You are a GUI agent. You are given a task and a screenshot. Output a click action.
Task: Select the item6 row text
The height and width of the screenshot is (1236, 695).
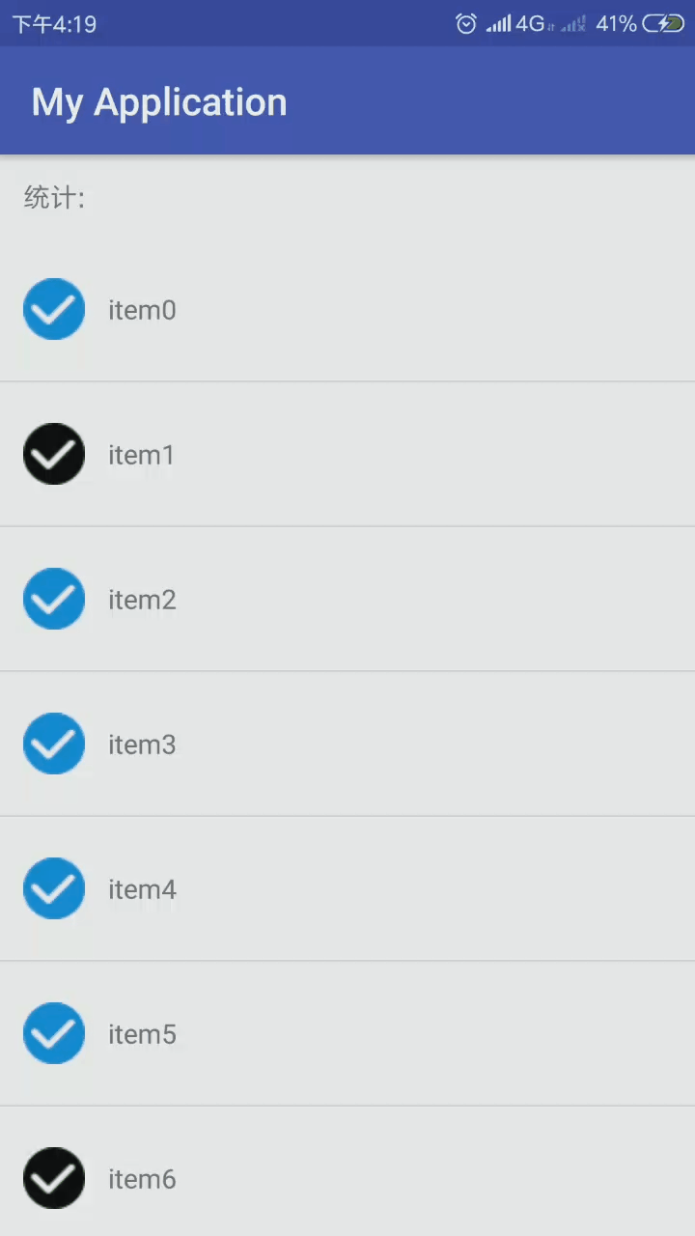142,1179
